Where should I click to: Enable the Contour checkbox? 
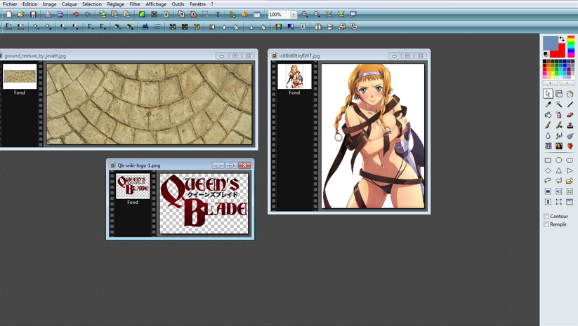click(546, 217)
